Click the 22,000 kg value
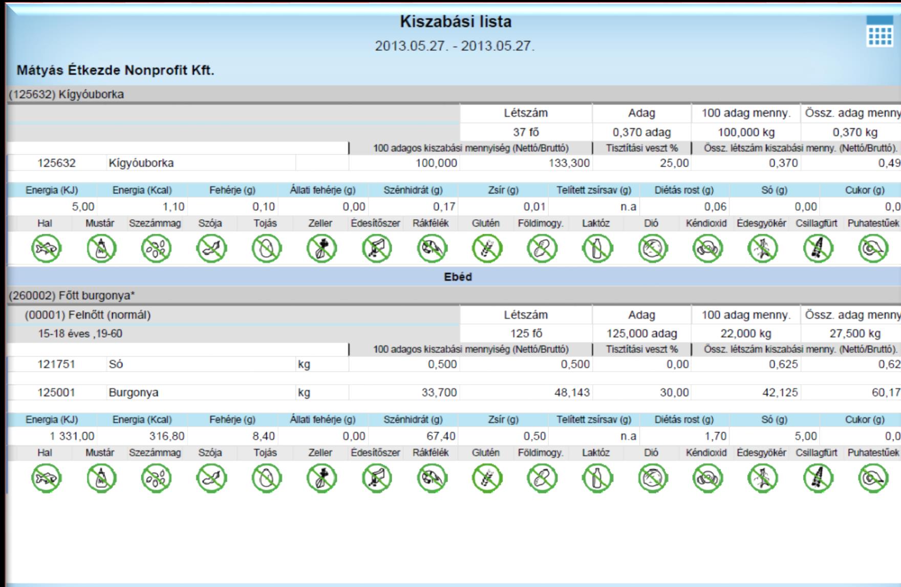Viewport: 901px width, 587px height. click(x=745, y=333)
